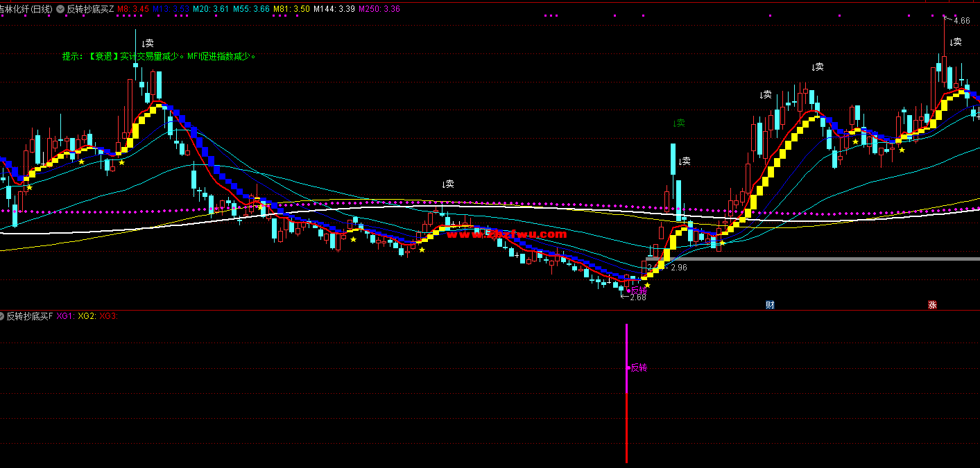The height and width of the screenshot is (468, 980).
Task: Click the magenta XG1 output label
Action: pos(65,316)
